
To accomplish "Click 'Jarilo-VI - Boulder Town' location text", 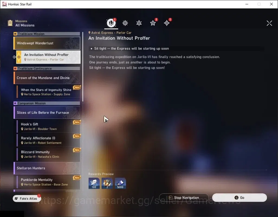I will click(40, 129).
